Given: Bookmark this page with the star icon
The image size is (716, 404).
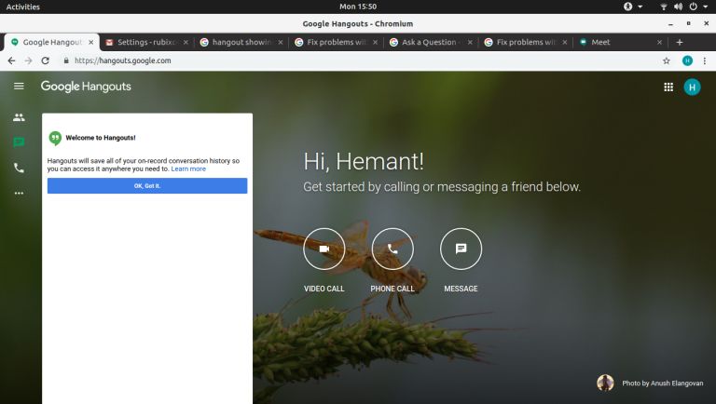Looking at the screenshot, I should point(667,61).
